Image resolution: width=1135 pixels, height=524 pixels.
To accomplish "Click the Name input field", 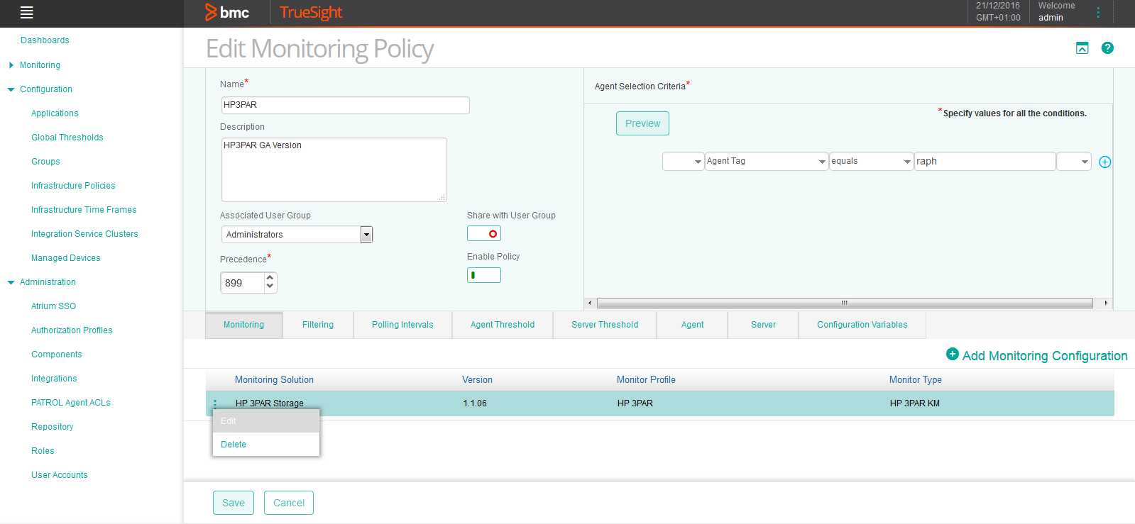I will pos(345,105).
